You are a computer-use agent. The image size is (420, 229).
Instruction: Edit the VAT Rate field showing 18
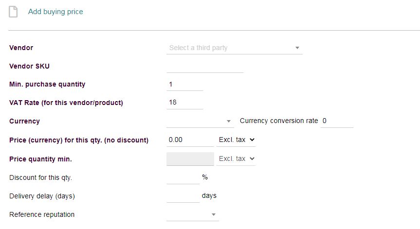tap(184, 103)
